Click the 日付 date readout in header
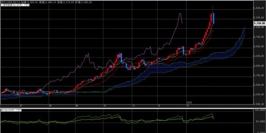Viewport: 266px width, 133px height. click(11, 2)
